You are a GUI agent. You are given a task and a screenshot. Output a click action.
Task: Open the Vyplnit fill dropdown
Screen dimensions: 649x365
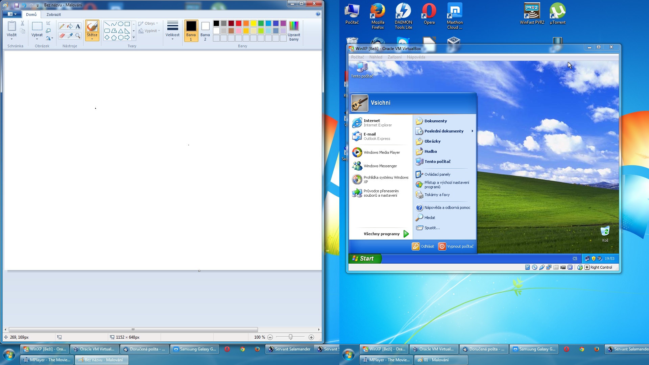[x=149, y=31]
